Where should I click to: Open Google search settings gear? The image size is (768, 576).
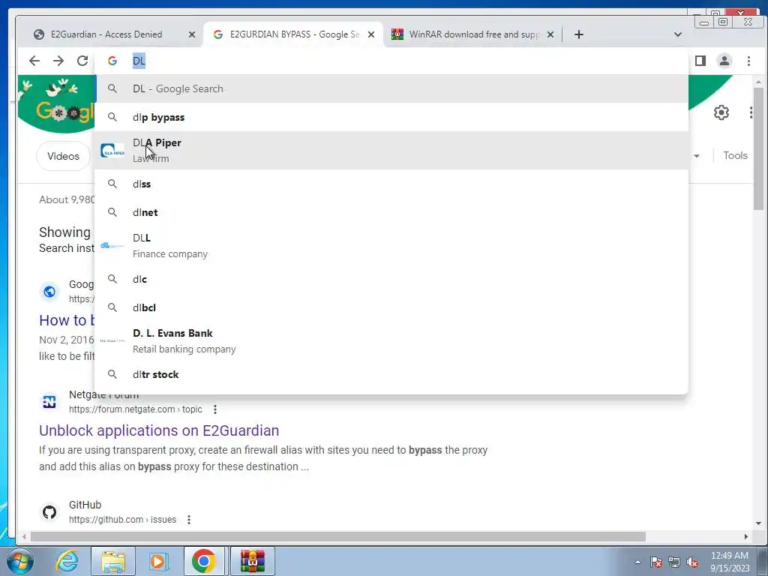coord(721,112)
